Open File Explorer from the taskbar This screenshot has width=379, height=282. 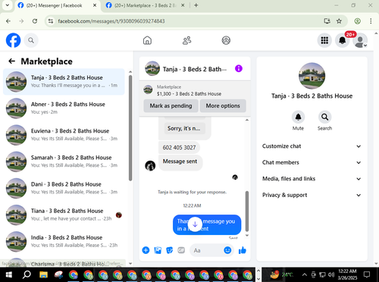[43, 274]
